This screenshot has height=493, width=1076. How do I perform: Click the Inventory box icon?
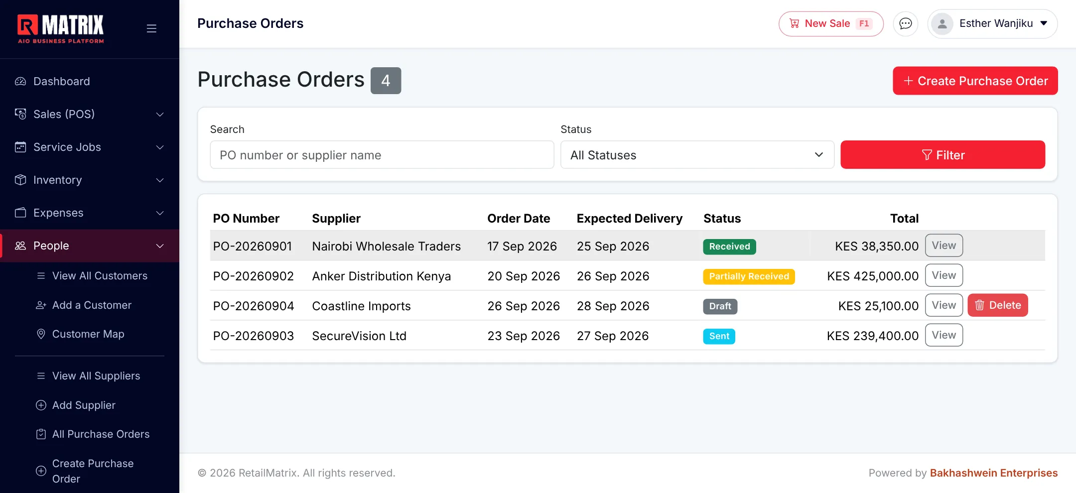point(20,180)
